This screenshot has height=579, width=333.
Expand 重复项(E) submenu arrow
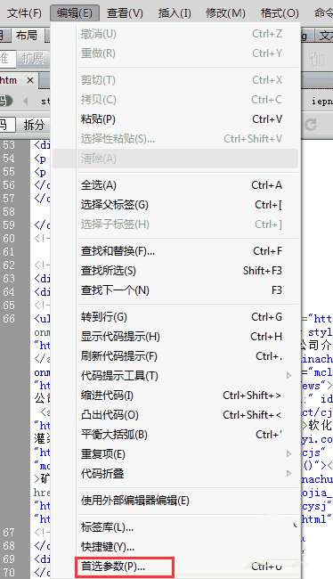point(289,453)
